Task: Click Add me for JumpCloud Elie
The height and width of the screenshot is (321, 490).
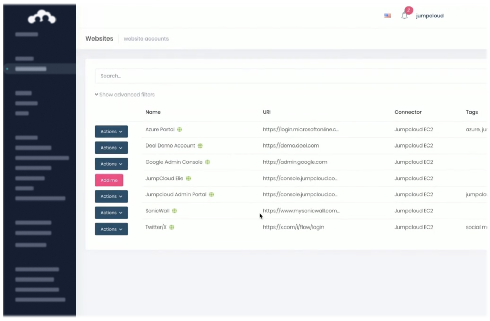Action: (109, 180)
